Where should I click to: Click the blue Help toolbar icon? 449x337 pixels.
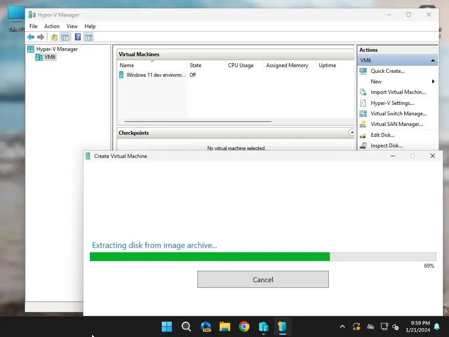[78, 37]
